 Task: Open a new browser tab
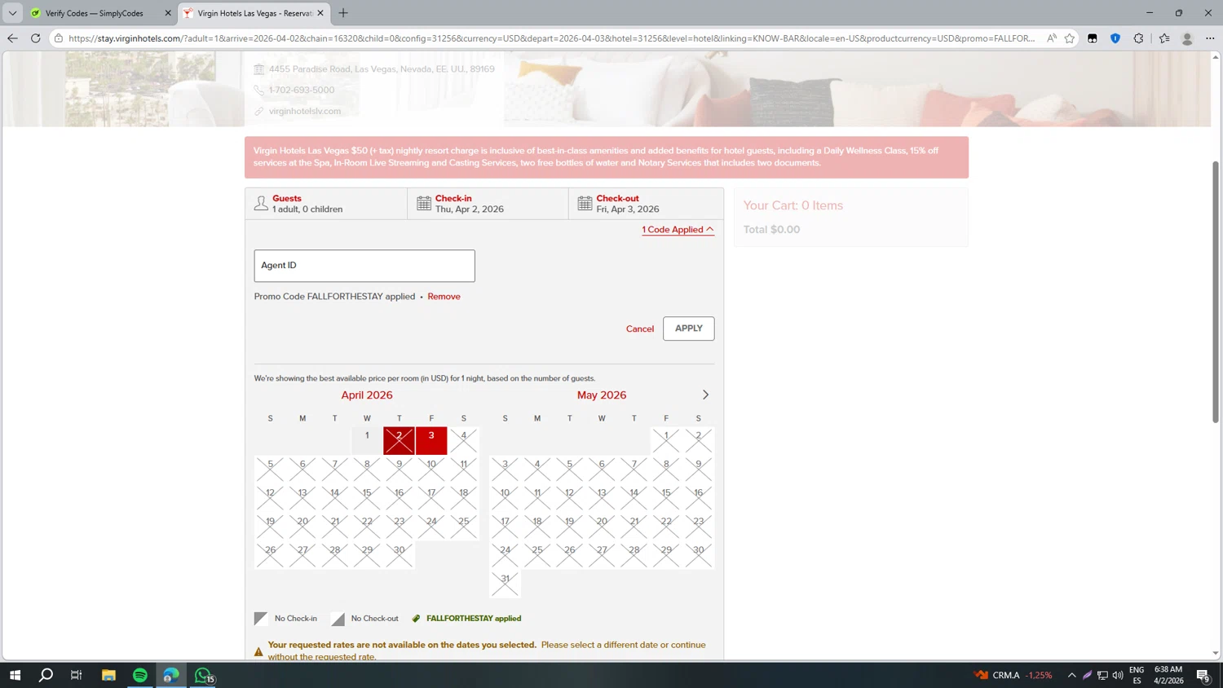click(x=343, y=13)
